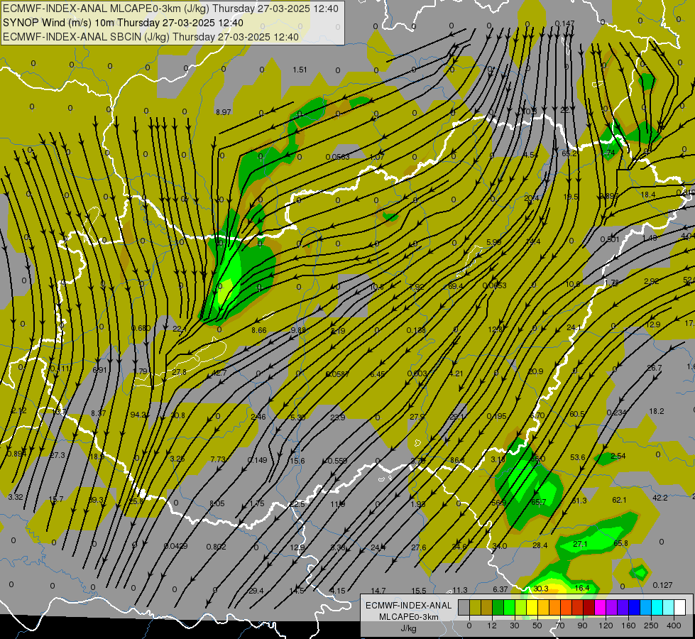Image resolution: width=695 pixels, height=639 pixels.
Task: Click the SYNOP Wind 10m title line
Action: [123, 23]
